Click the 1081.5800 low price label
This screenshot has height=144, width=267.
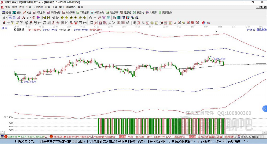(x=30, y=82)
